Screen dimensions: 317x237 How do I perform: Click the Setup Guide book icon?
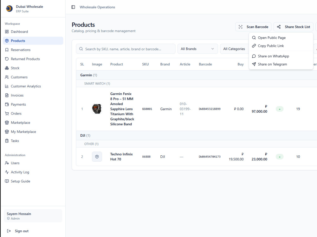7,181
